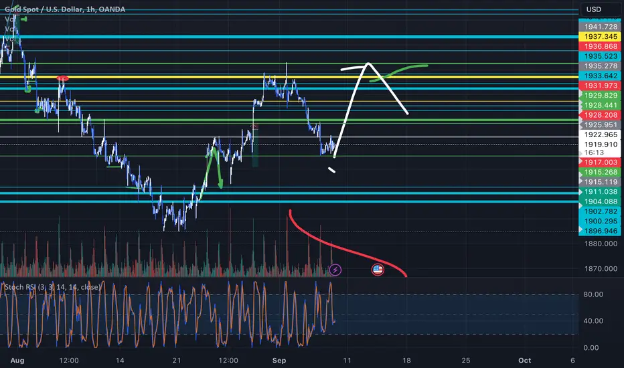This screenshot has height=368, width=624.
Task: Click the Oct label on time axis
Action: (524, 361)
